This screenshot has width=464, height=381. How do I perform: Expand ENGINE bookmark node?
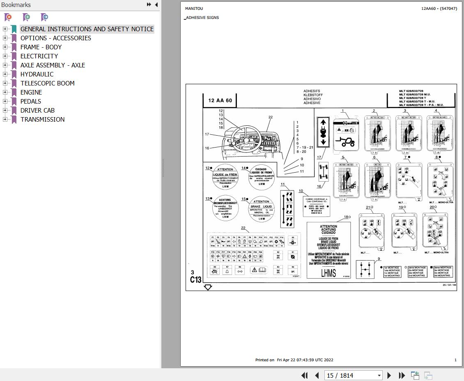(x=5, y=92)
